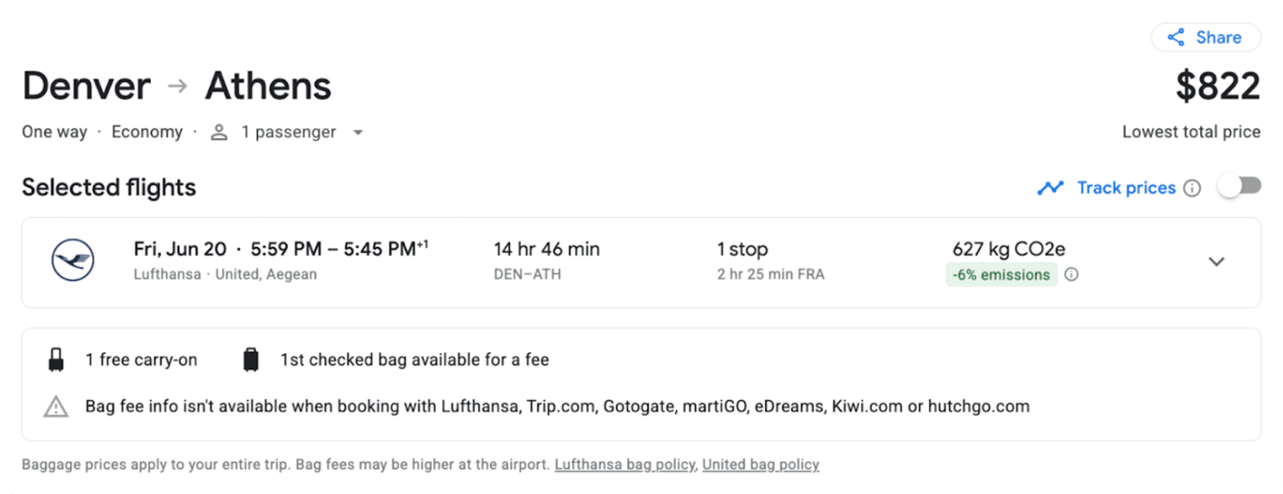Click the $822 lowest total price

coord(1218,85)
